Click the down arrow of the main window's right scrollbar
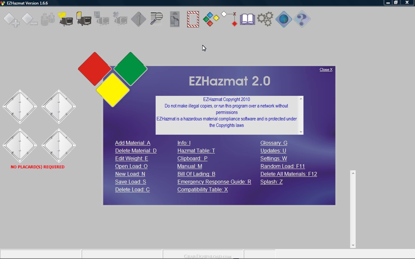Viewport: 415px width, 259px height. 353,245
